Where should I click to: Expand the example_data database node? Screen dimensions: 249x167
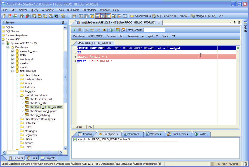pos(12,51)
